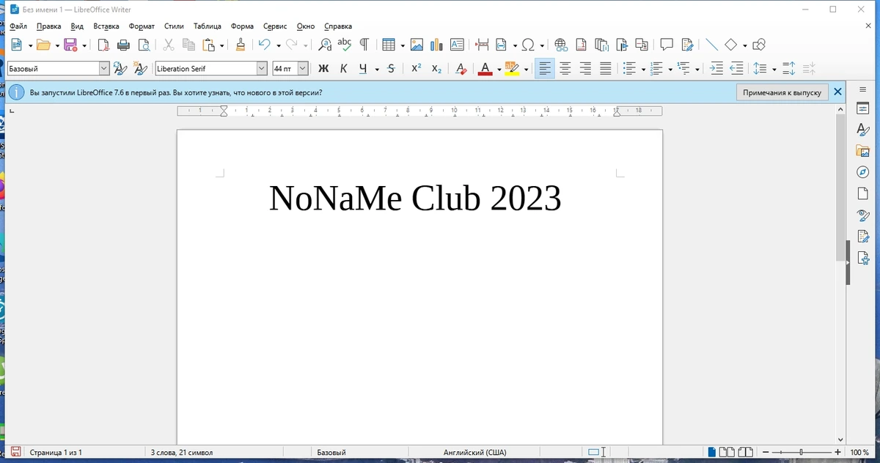The height and width of the screenshot is (463, 880).
Task: Click the Примечания к выпуску button
Action: coord(782,92)
